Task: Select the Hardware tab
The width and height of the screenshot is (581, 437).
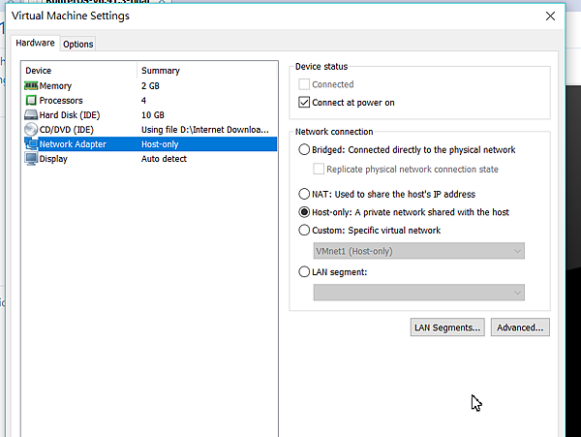Action: click(36, 44)
